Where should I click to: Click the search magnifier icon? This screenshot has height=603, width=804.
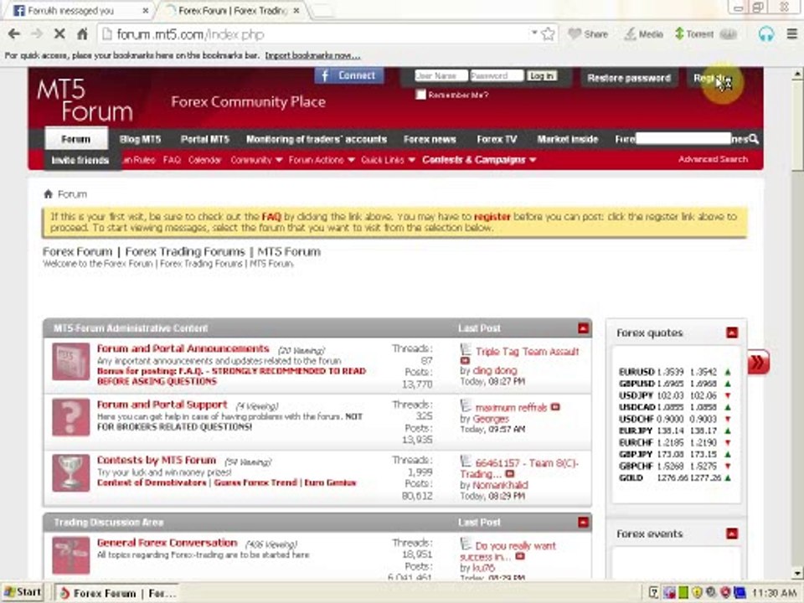pos(753,139)
